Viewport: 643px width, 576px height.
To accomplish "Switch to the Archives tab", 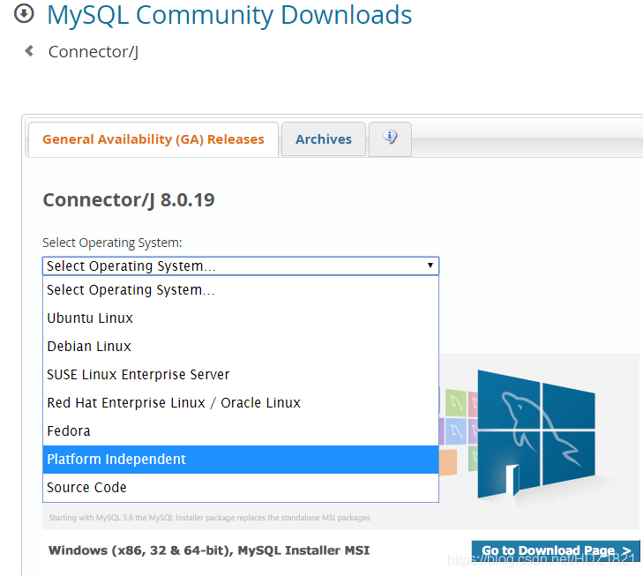I will [x=324, y=139].
